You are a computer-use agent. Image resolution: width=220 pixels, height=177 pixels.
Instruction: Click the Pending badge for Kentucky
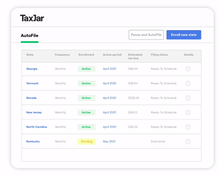[x=87, y=142]
